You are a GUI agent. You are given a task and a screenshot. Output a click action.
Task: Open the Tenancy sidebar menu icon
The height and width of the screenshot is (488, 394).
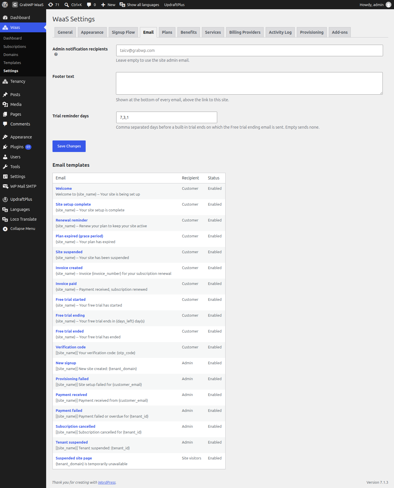(5, 81)
